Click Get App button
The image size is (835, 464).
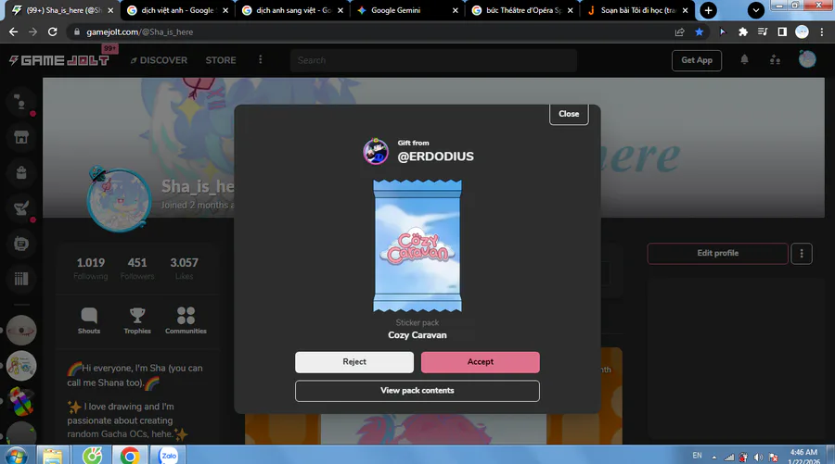coord(697,60)
